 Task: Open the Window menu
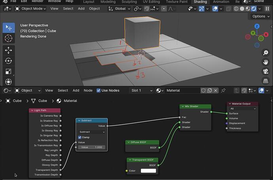54,2
